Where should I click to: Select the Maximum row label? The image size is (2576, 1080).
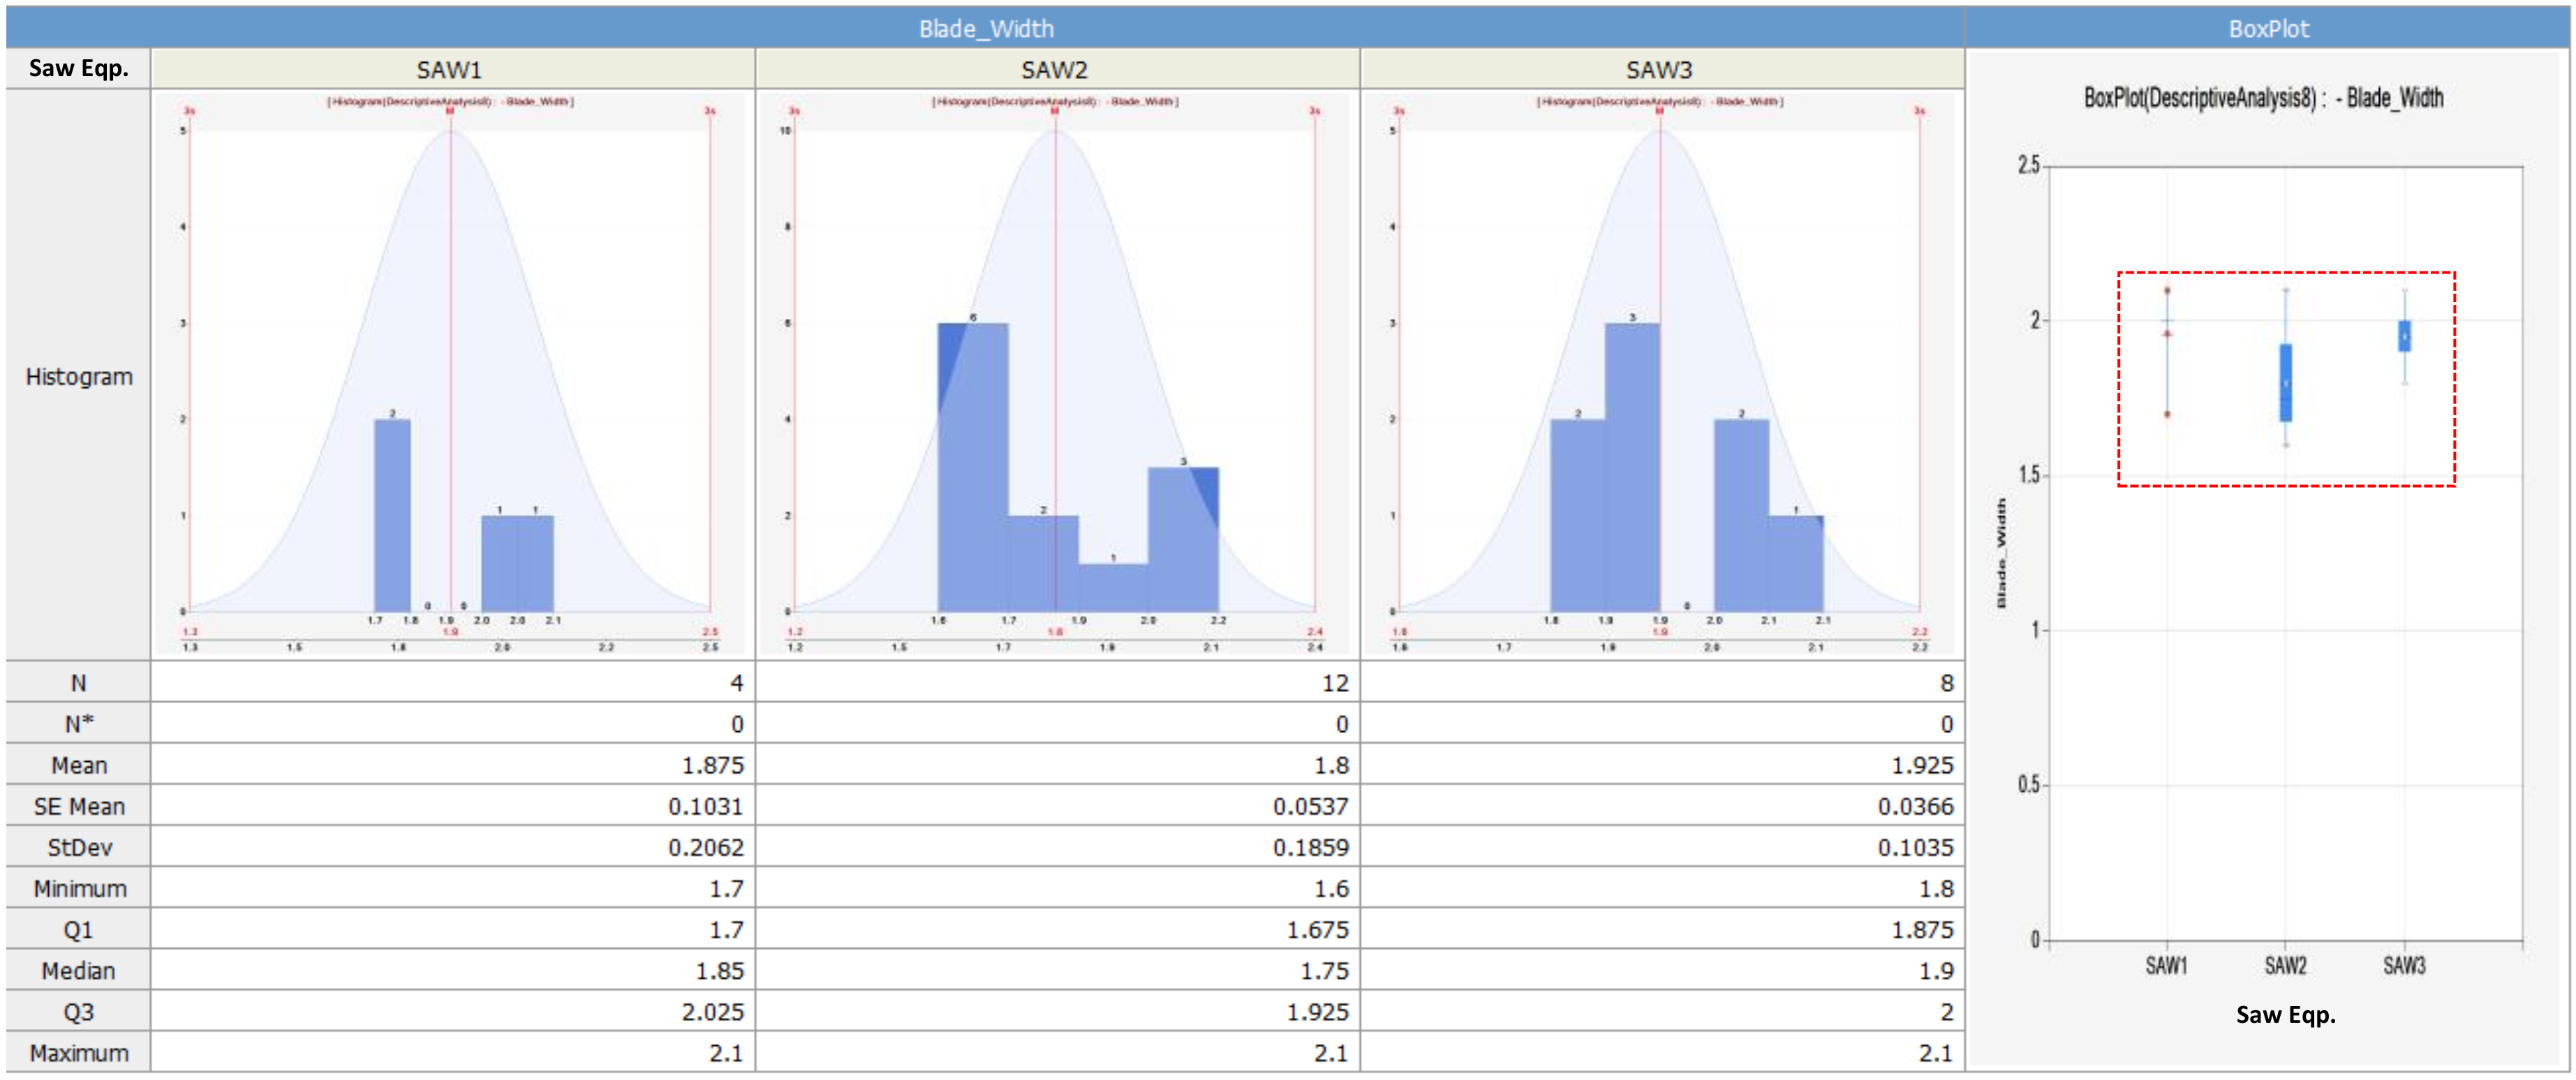79,1053
